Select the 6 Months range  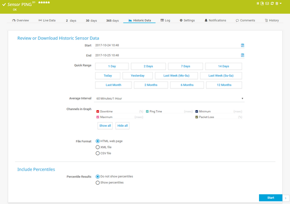click(187, 85)
